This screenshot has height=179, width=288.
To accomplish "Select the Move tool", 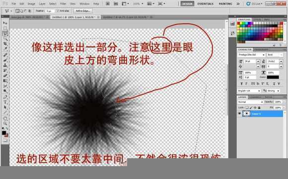I will coord(5,23).
